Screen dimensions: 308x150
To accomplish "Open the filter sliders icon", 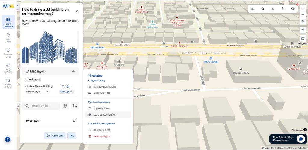I will click(x=75, y=106).
